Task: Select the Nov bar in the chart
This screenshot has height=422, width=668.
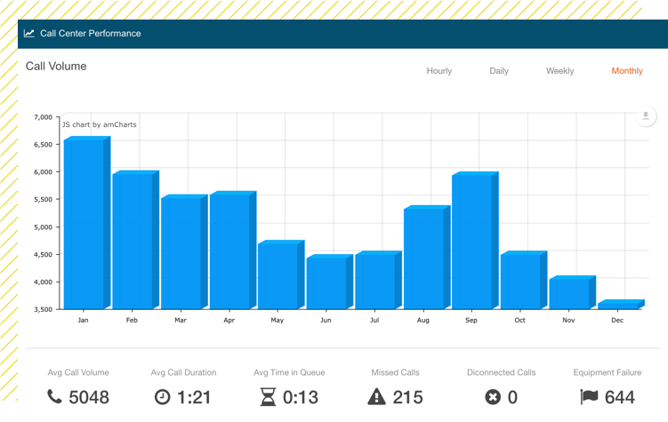Action: click(x=572, y=292)
